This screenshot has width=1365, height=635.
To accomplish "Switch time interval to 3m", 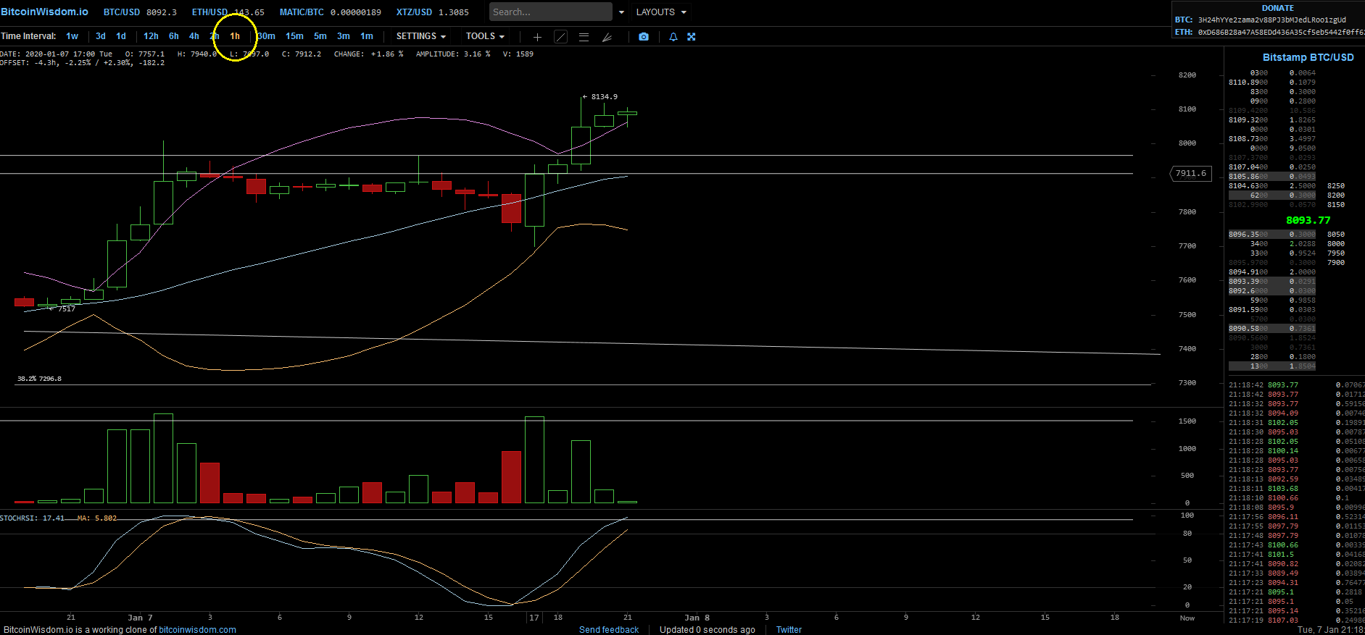I will click(344, 36).
